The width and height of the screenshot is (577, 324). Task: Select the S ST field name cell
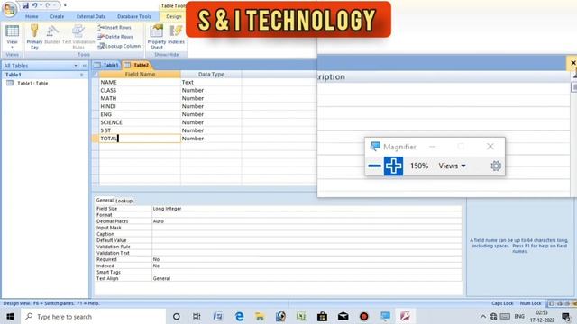pyautogui.click(x=140, y=130)
